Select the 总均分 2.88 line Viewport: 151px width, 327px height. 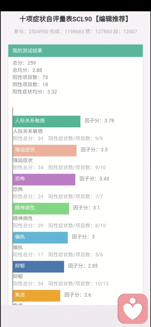(x=27, y=70)
